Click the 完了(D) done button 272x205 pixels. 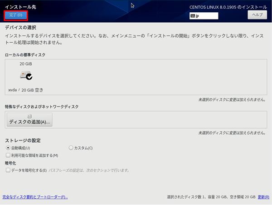click(16, 15)
